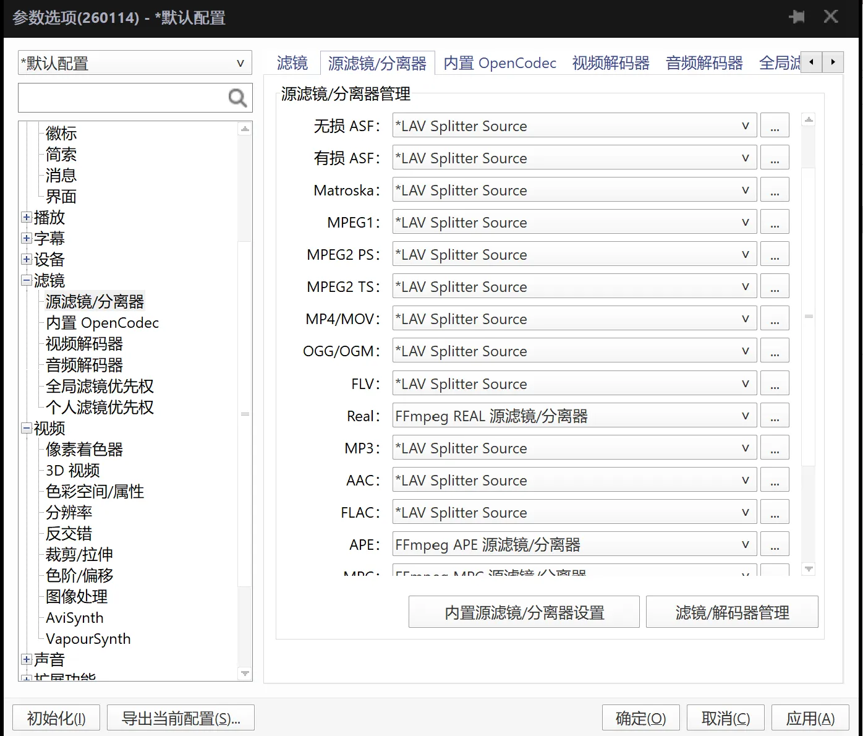Click the left arrow to scroll tabs
The height and width of the screenshot is (736, 863).
pyautogui.click(x=810, y=62)
